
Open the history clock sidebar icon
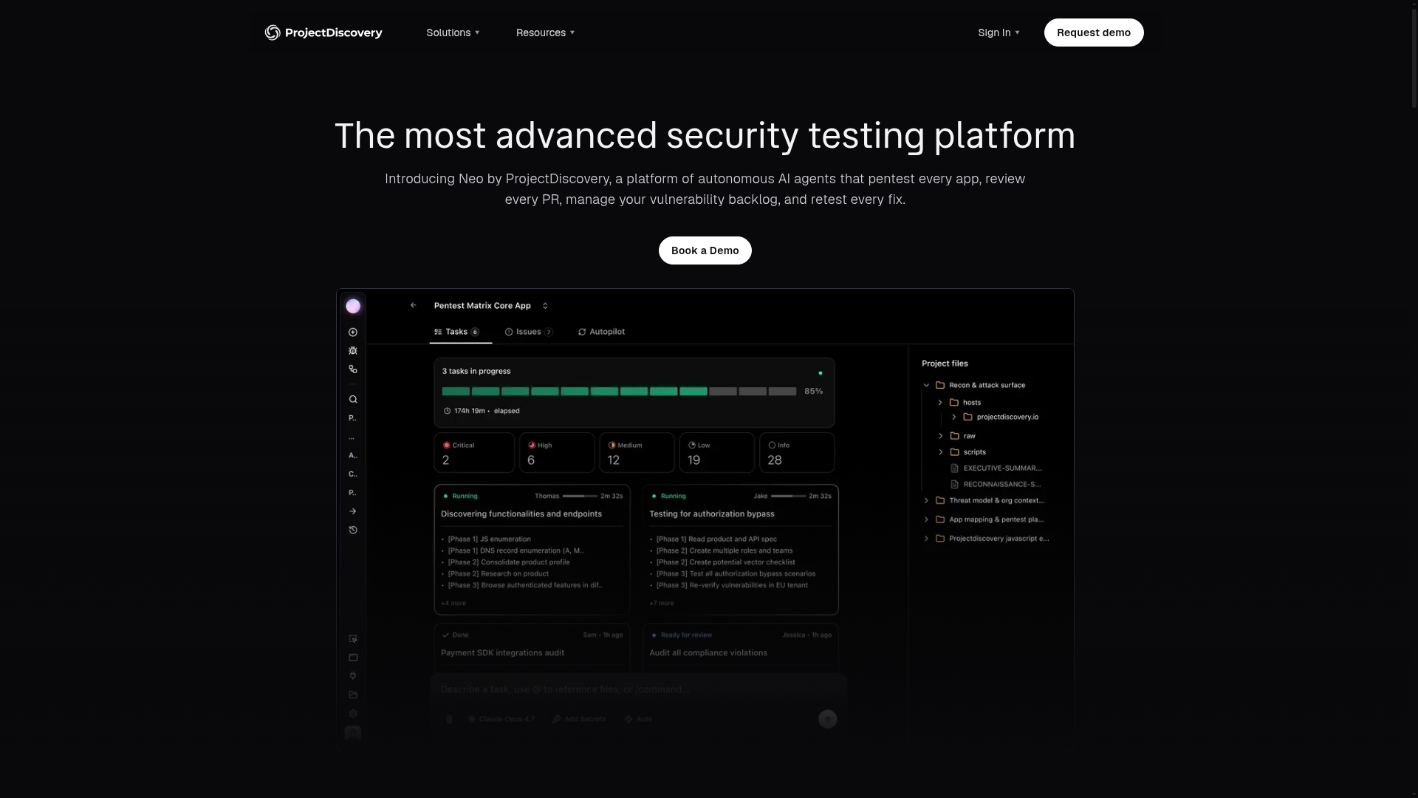[x=353, y=531]
